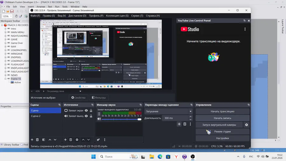Increase transition duration with up arrow

(x=190, y=117)
